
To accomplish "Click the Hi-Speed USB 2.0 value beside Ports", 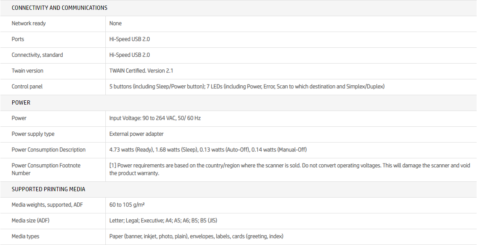I will point(129,39).
